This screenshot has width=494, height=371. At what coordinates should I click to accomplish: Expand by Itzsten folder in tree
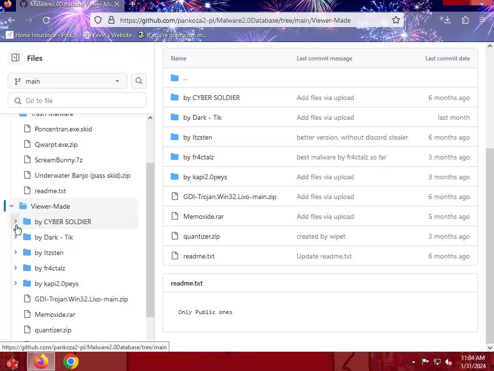pyautogui.click(x=15, y=252)
